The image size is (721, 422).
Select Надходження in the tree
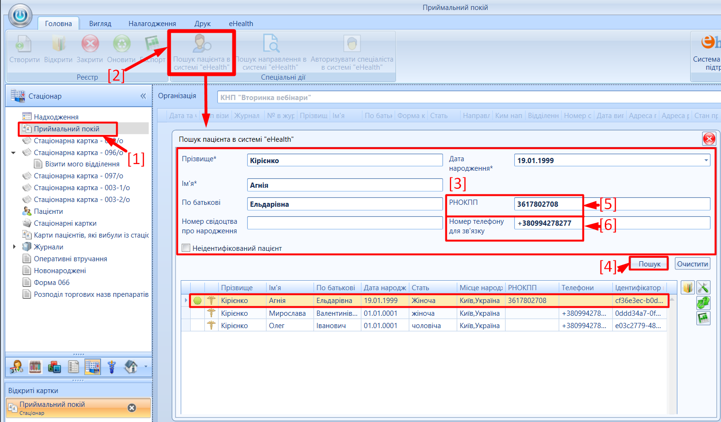(x=56, y=117)
